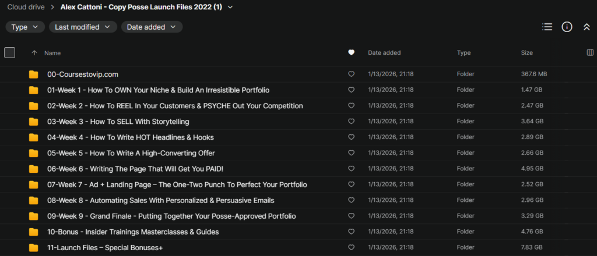
Task: Sort by the Size column header
Action: point(526,53)
